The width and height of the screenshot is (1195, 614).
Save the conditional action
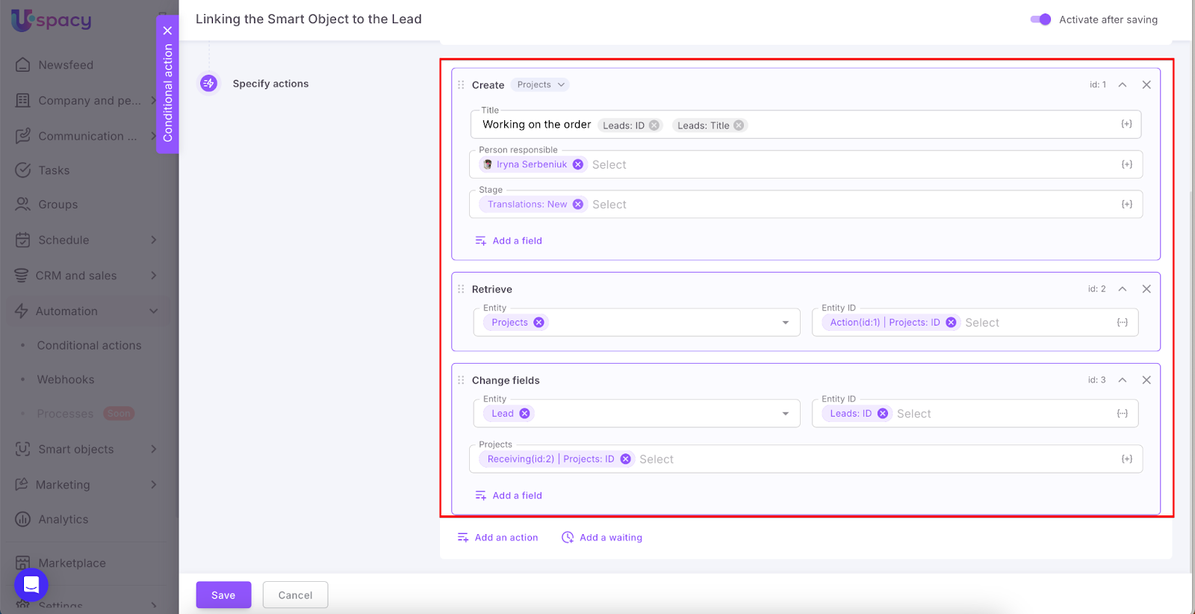point(223,595)
